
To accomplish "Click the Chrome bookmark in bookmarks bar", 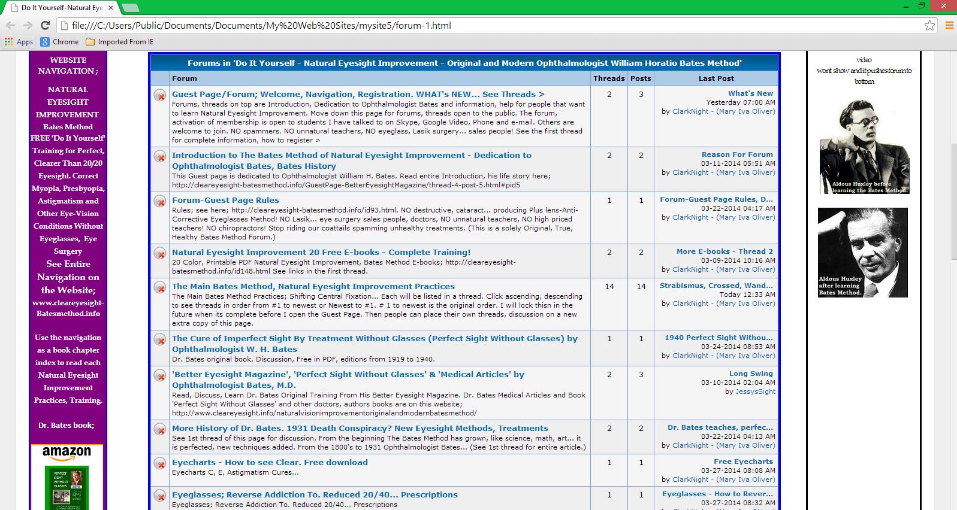I will pyautogui.click(x=59, y=42).
